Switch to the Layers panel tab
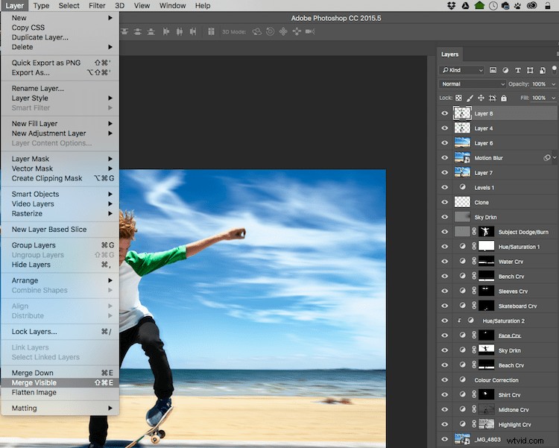 [449, 54]
